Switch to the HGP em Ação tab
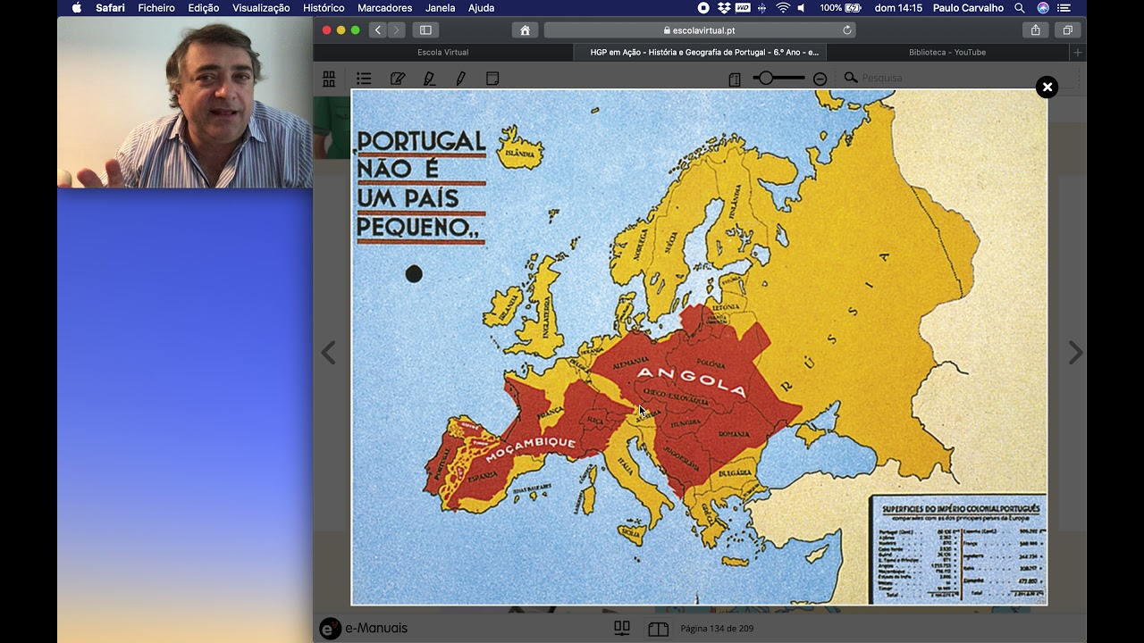This screenshot has width=1144, height=643. point(700,53)
